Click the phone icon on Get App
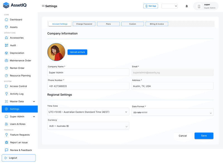 tap(147, 6)
